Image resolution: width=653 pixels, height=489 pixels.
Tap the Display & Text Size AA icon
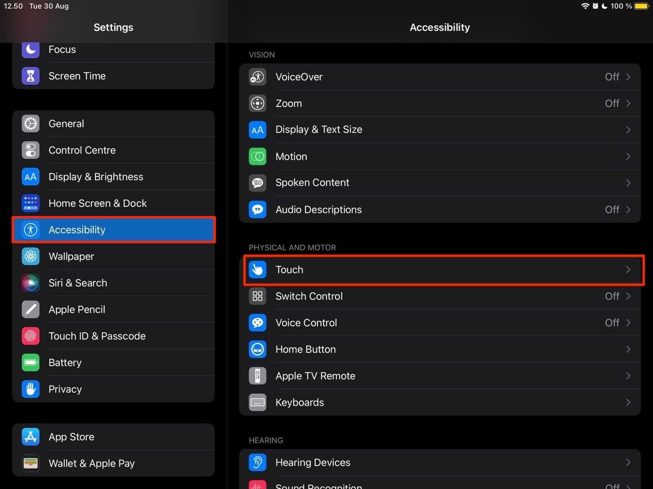[258, 130]
